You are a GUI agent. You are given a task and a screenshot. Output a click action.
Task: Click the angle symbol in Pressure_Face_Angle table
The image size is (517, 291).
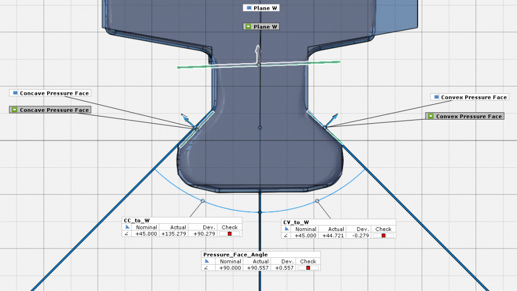point(206,268)
